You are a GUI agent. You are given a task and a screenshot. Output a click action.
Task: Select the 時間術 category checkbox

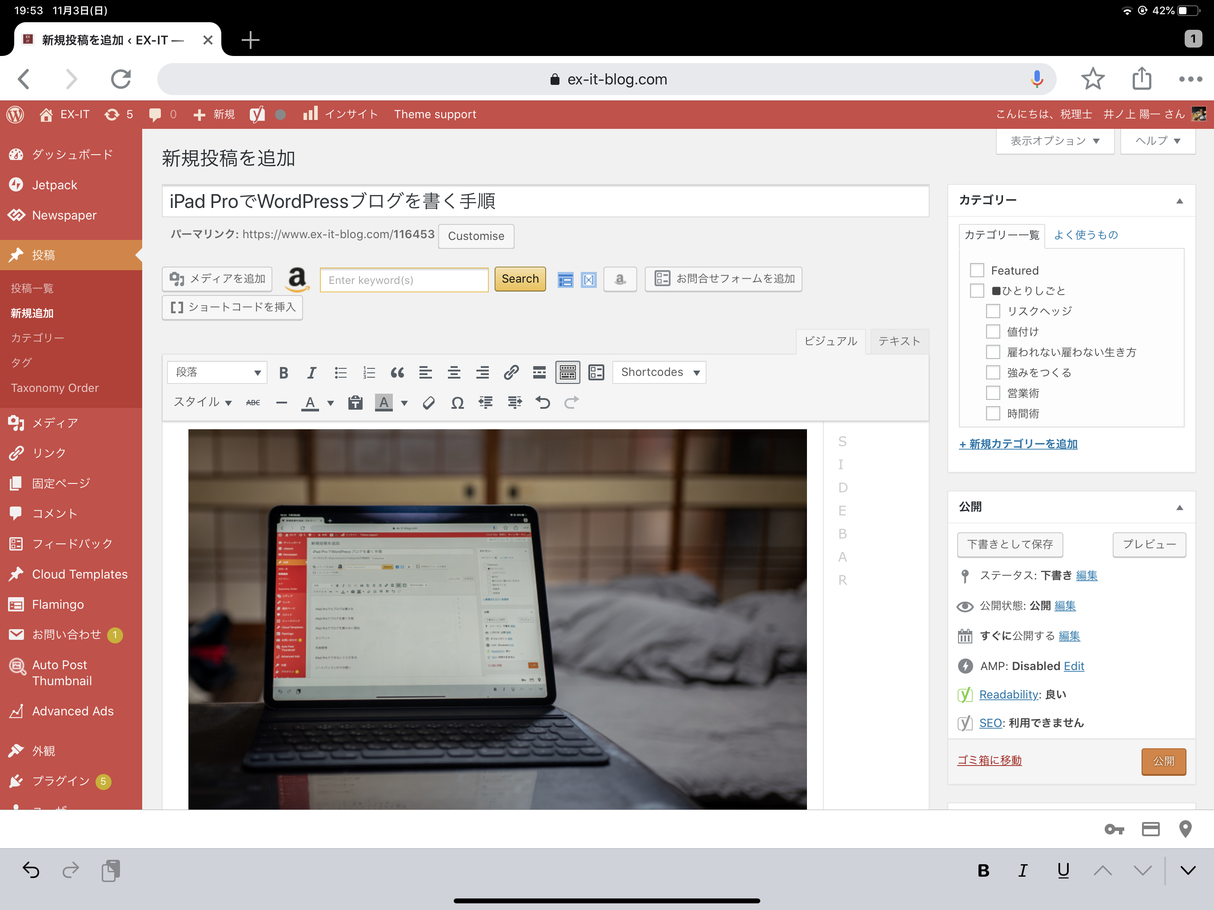(x=993, y=413)
